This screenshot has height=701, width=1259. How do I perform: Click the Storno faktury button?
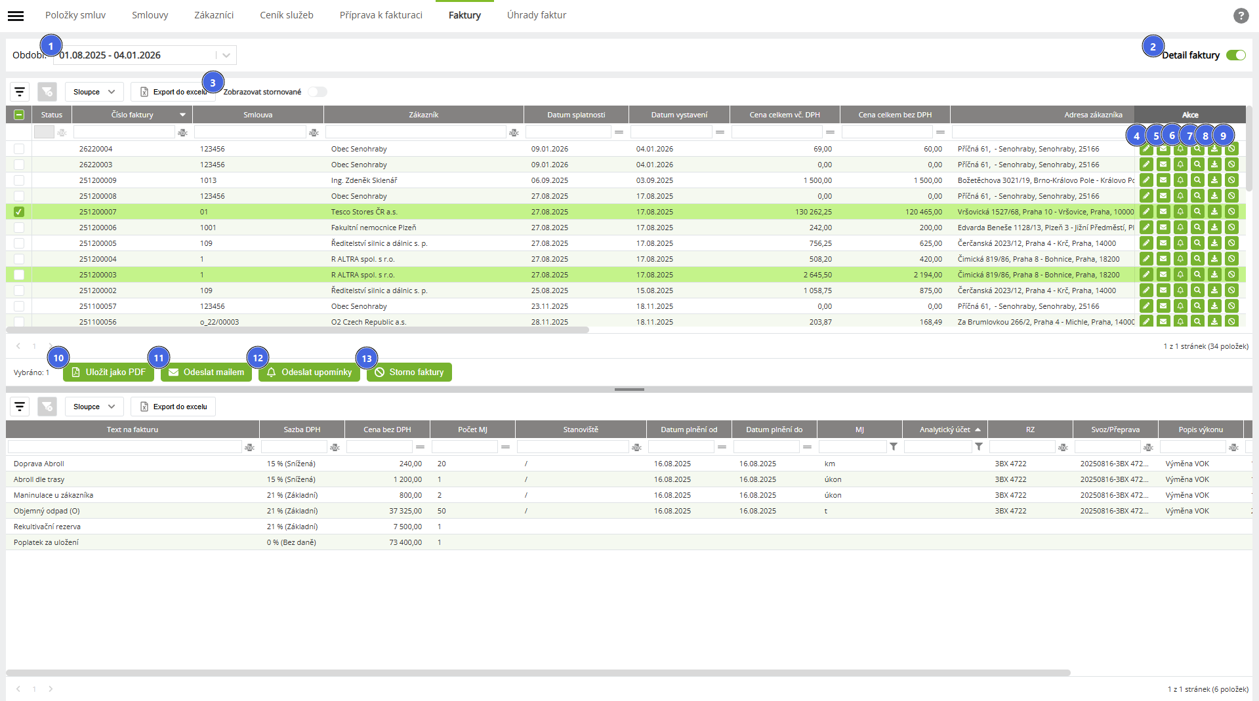pyautogui.click(x=409, y=372)
